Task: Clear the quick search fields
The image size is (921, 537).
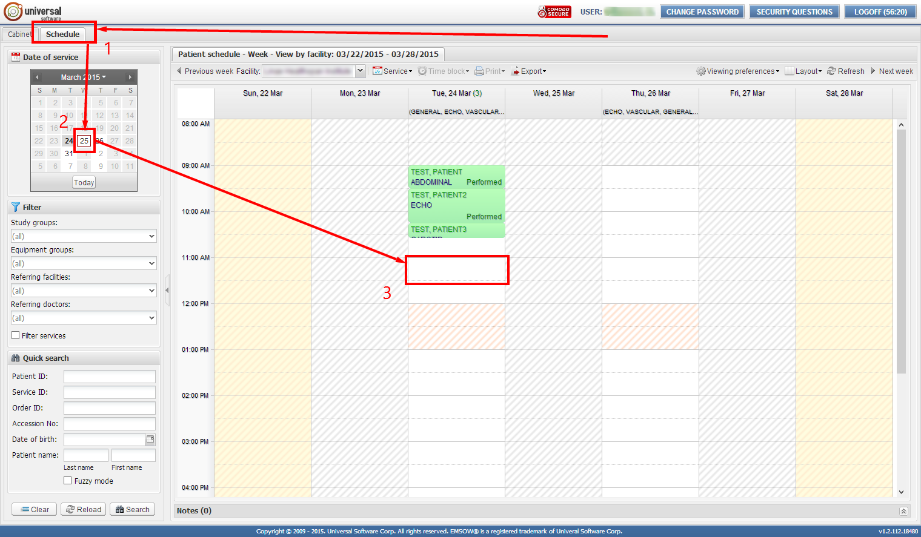Action: coord(35,510)
